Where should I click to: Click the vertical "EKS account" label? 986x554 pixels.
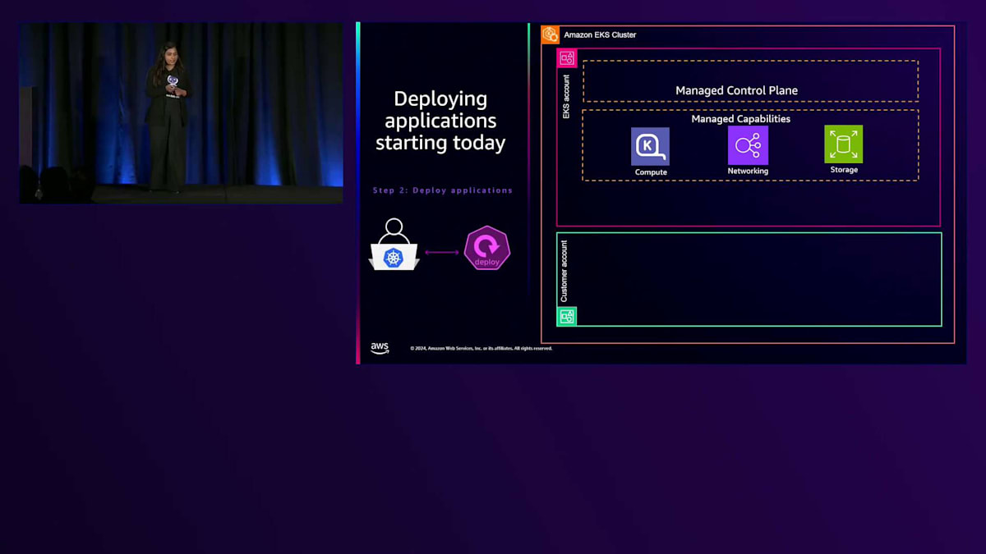click(566, 97)
